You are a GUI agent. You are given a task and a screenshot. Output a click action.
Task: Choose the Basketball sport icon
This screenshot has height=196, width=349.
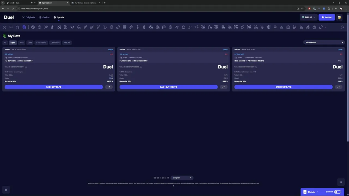click(x=40, y=27)
